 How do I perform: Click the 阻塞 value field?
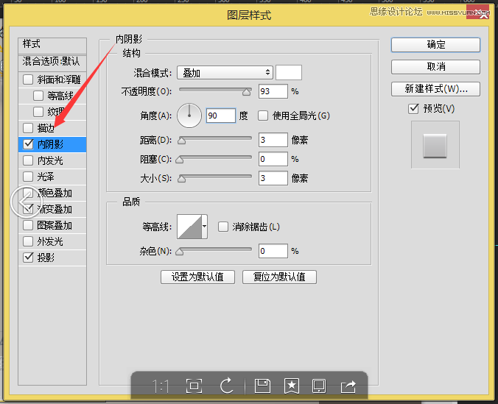click(x=273, y=159)
